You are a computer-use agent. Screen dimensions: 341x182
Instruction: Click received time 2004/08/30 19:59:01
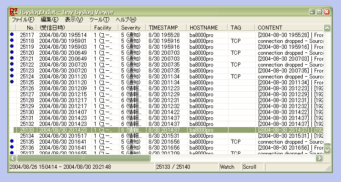[63, 41]
